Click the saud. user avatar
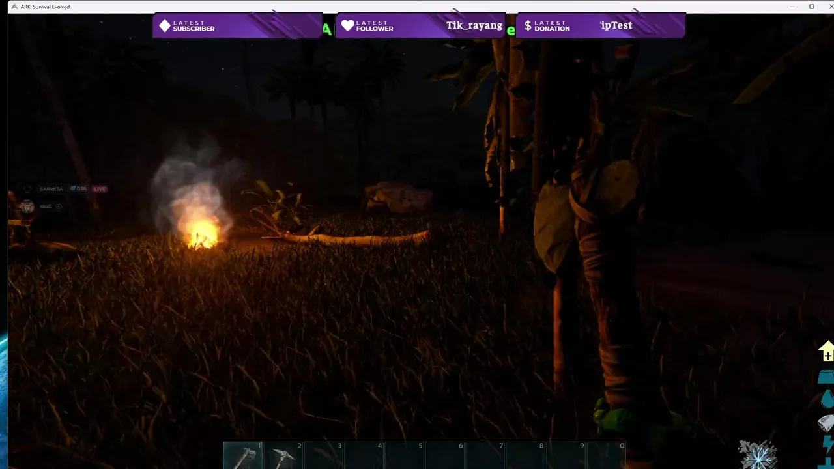 27,206
